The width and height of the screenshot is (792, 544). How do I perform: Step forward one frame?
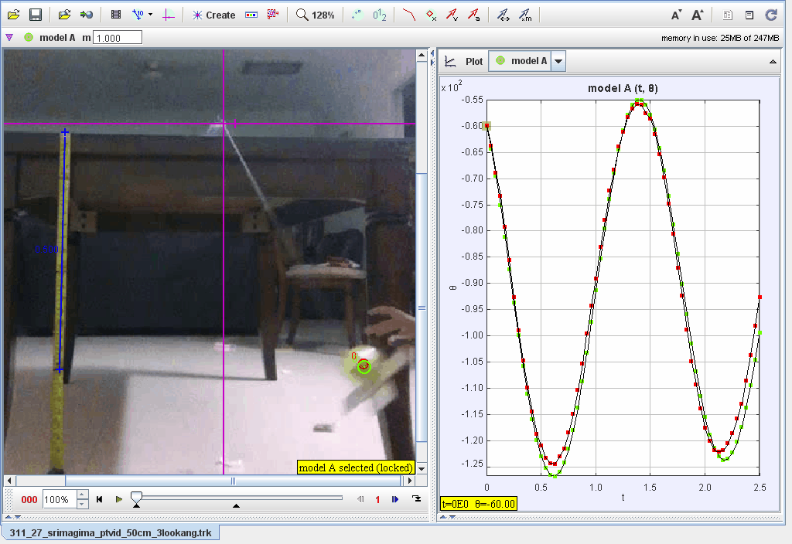pos(395,500)
